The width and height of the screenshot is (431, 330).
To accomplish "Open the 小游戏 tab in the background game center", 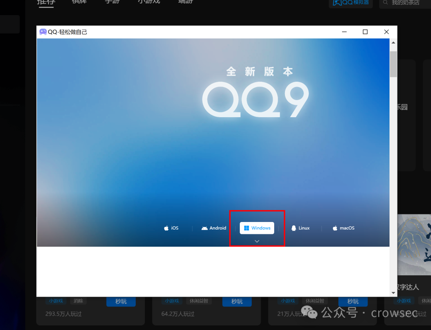I will tap(149, 2).
